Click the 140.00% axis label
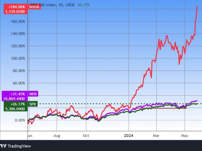Viewport: 202px width, 151px height. click(x=18, y=34)
